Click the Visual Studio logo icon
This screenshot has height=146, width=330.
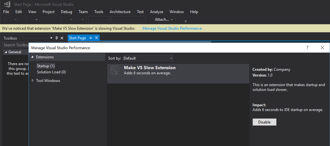point(7,4)
